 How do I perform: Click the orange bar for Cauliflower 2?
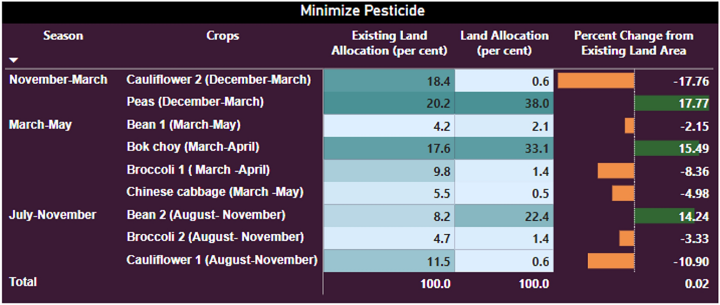click(x=595, y=81)
